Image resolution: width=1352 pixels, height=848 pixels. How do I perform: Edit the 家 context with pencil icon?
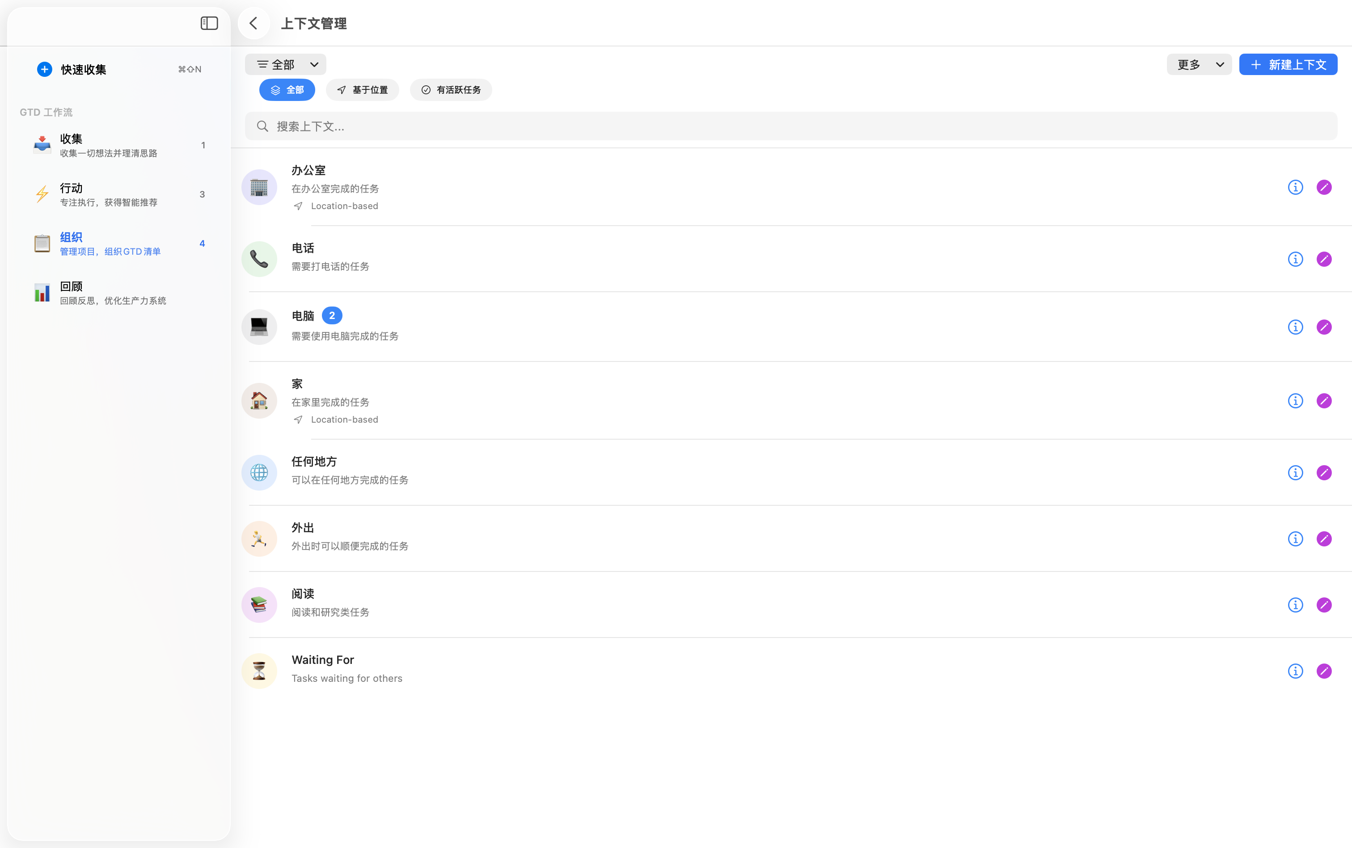pyautogui.click(x=1323, y=401)
